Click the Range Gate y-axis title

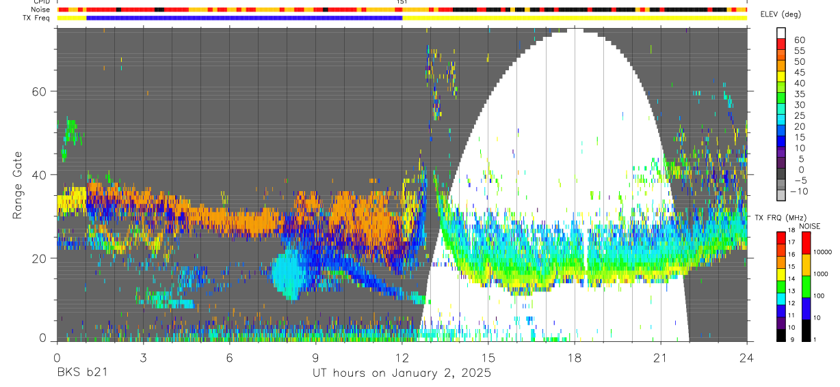18,185
